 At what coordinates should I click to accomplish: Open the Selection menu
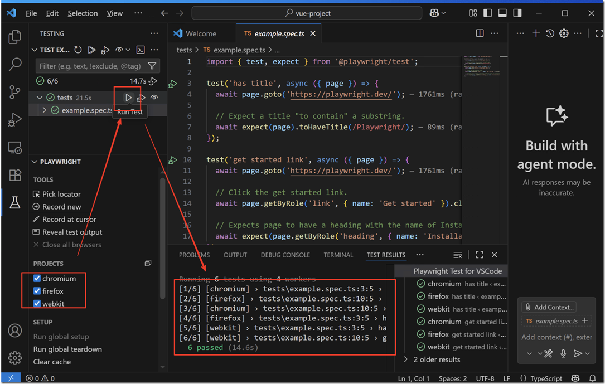coord(83,13)
